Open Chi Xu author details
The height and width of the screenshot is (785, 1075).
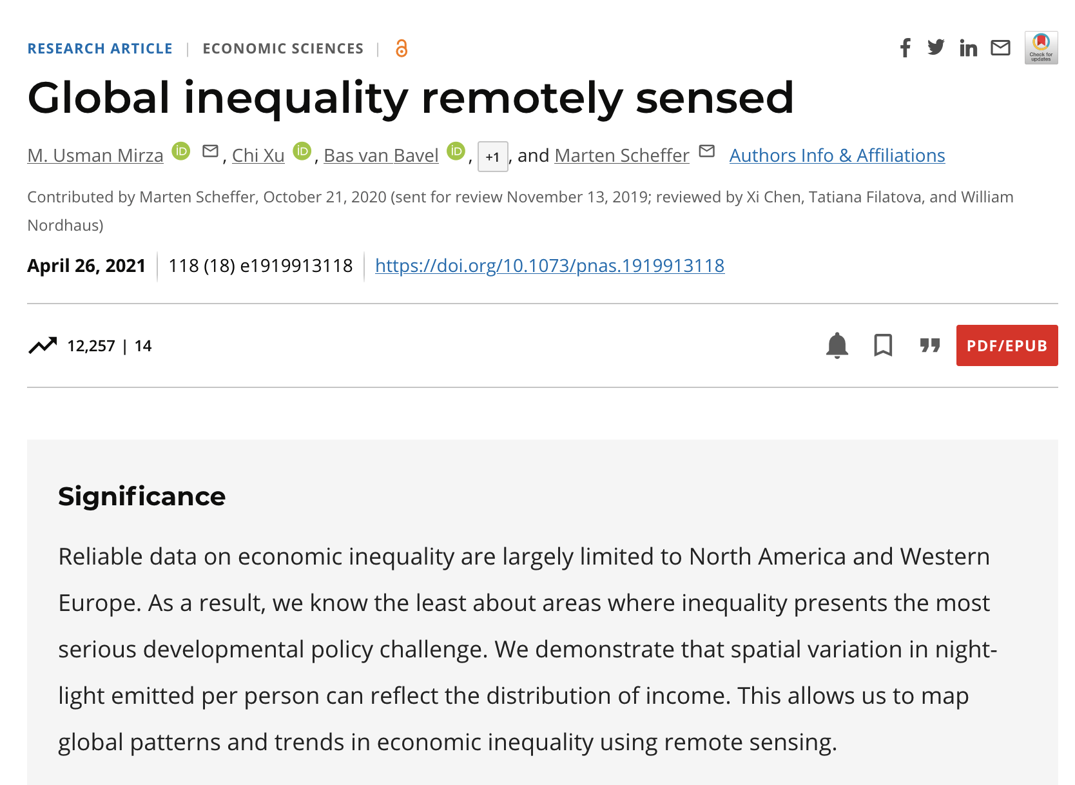pyautogui.click(x=258, y=155)
